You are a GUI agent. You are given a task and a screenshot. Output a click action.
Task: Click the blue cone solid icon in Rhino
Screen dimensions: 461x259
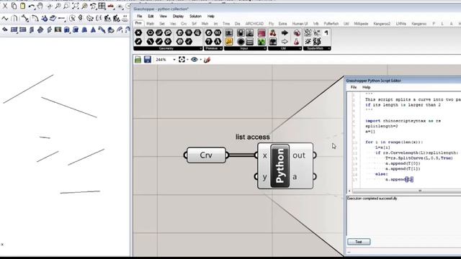93,29
